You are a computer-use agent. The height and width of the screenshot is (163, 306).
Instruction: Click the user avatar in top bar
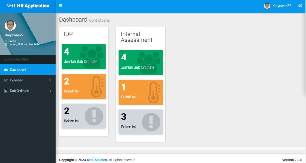coord(267,6)
